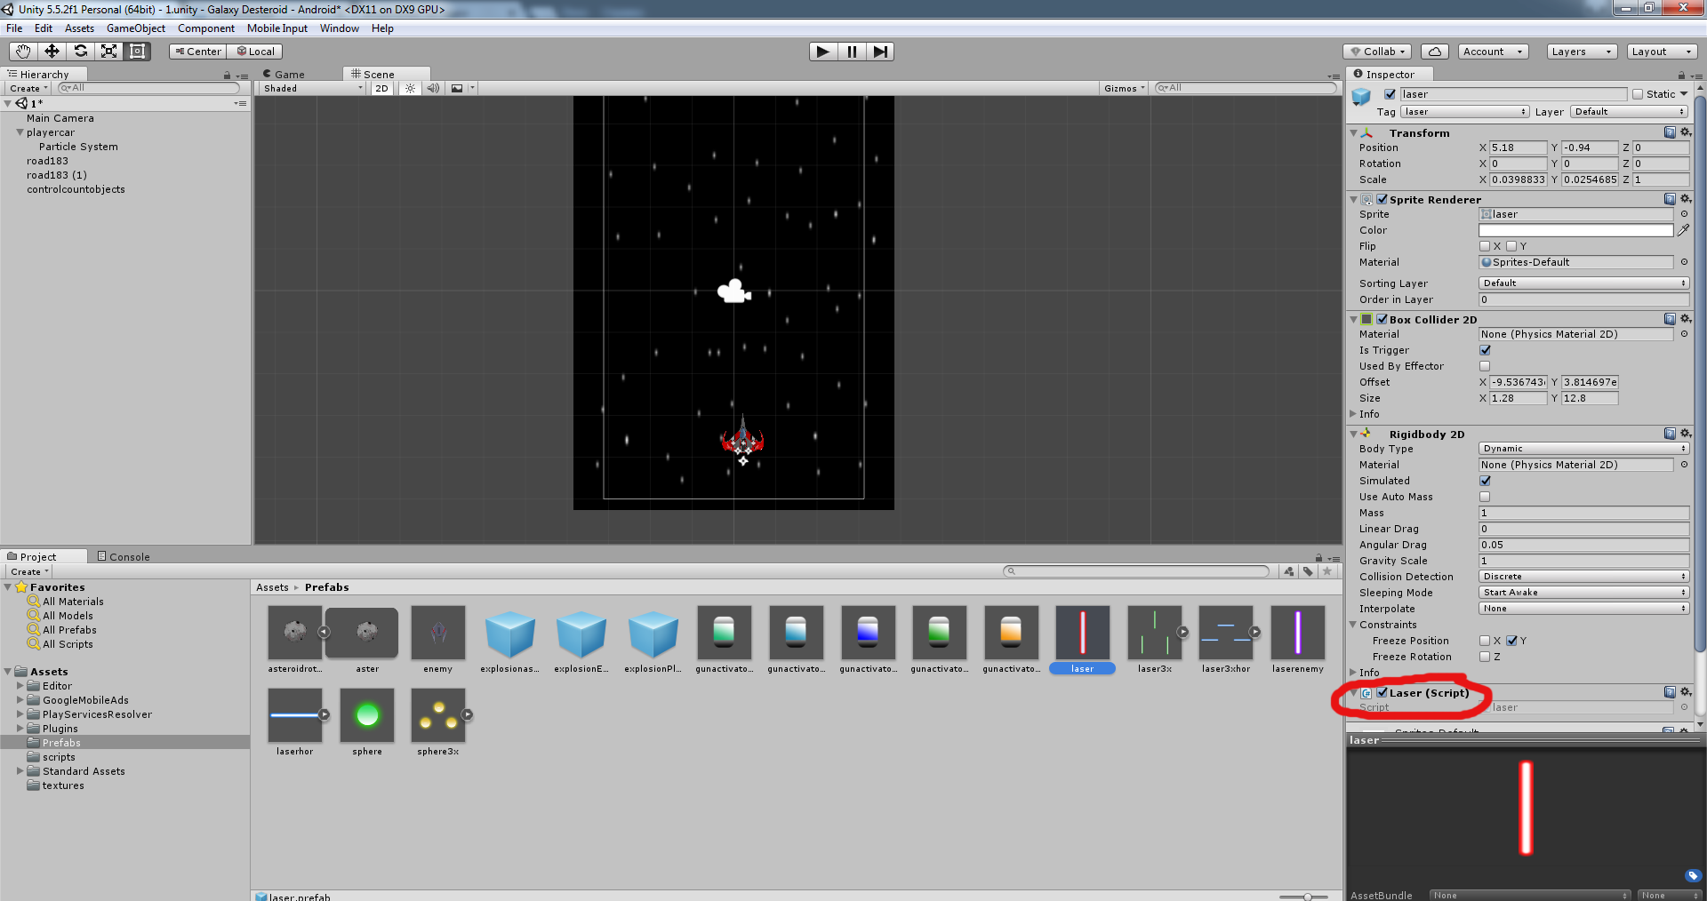Image resolution: width=1707 pixels, height=901 pixels.
Task: Switch to the Console tab
Action: point(123,557)
